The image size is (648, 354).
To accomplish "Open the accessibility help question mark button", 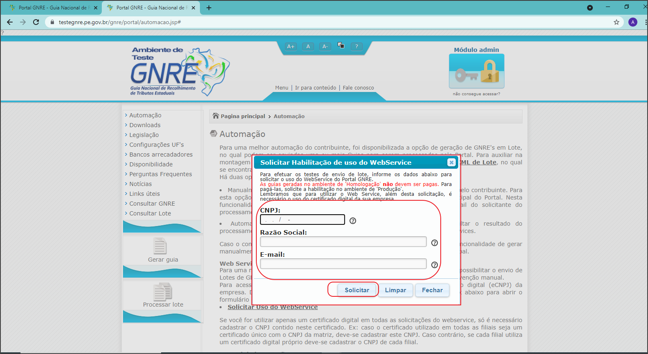I will [357, 47].
